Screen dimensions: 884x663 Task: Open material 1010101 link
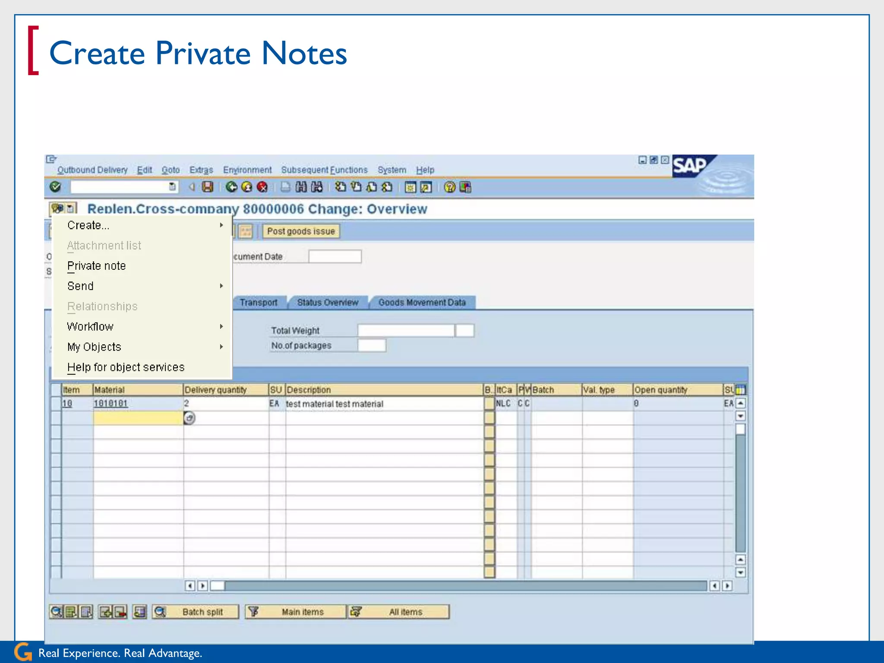pos(110,404)
